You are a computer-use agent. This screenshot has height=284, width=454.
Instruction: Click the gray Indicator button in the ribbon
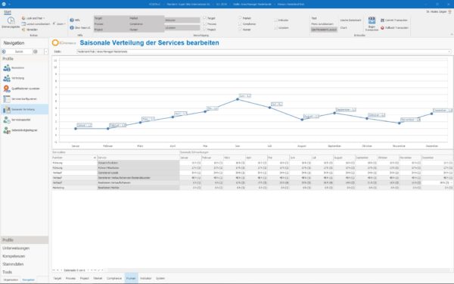coord(182,20)
